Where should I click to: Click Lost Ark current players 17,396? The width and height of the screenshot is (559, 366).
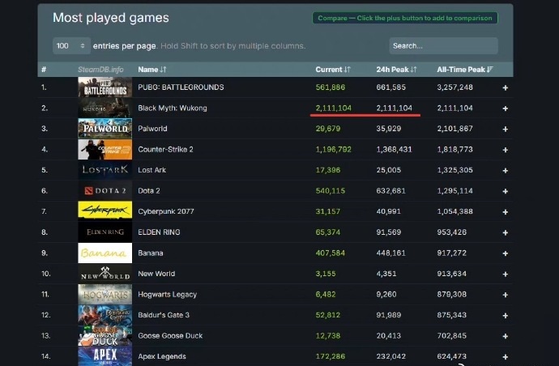click(x=328, y=170)
